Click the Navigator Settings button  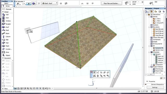tap(155, 87)
